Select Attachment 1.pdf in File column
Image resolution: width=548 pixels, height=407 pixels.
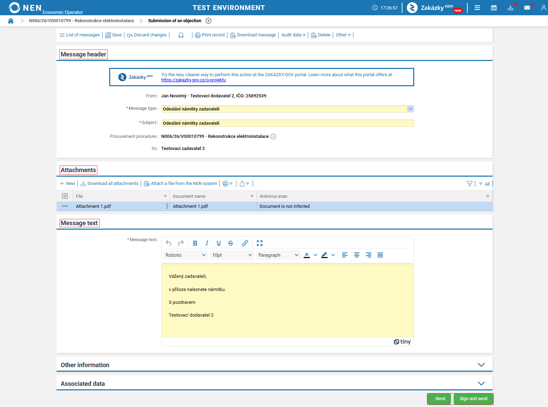94,206
